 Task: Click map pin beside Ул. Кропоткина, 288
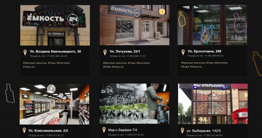pyautogui.click(x=183, y=52)
